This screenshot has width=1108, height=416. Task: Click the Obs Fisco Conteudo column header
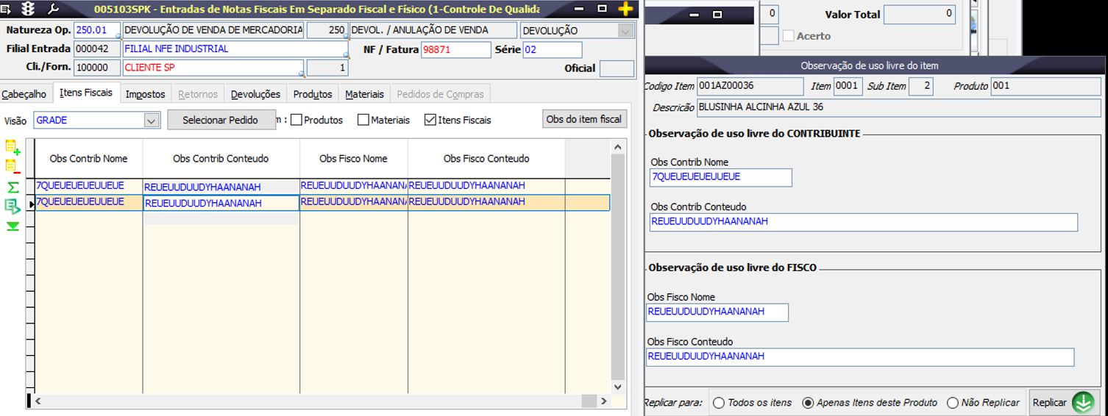[486, 159]
